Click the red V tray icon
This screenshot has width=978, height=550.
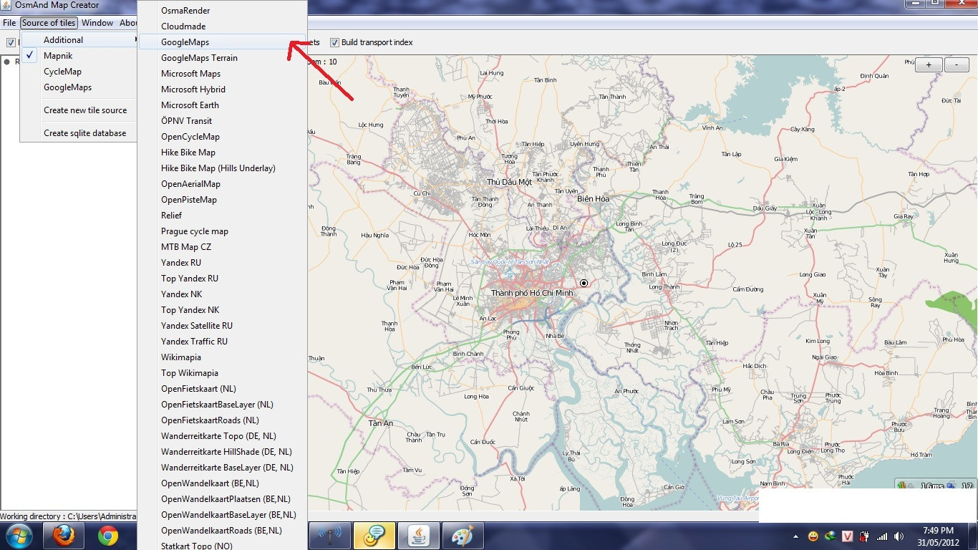tap(848, 536)
